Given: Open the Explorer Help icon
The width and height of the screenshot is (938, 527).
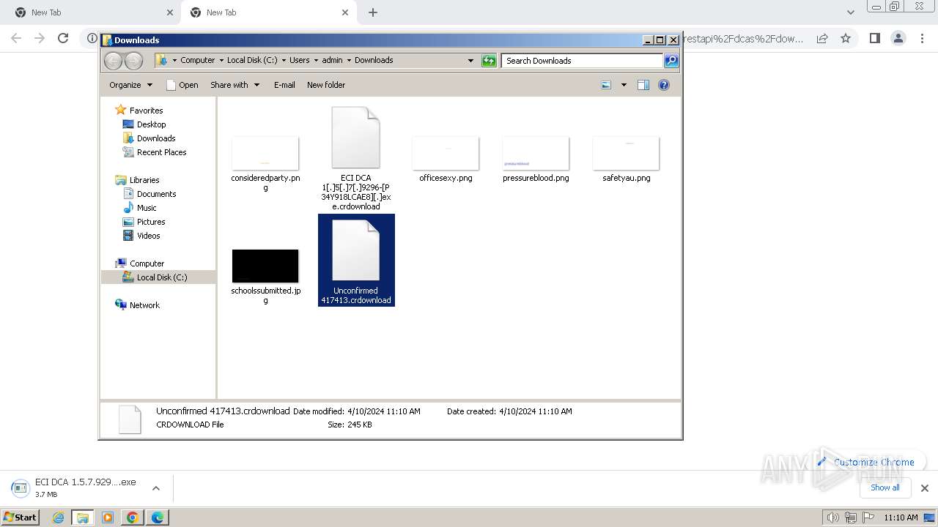Looking at the screenshot, I should (664, 85).
